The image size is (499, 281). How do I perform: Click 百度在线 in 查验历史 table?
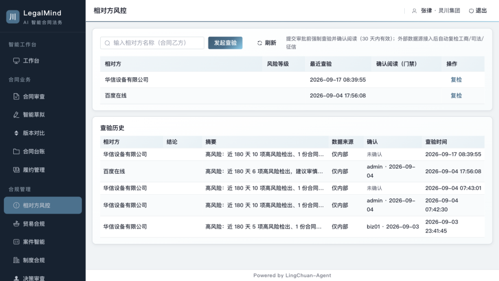114,171
